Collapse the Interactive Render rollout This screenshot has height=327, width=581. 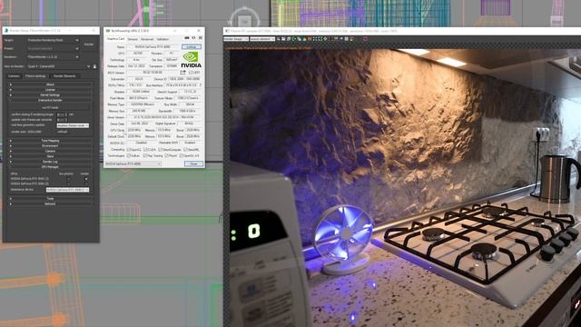click(51, 100)
